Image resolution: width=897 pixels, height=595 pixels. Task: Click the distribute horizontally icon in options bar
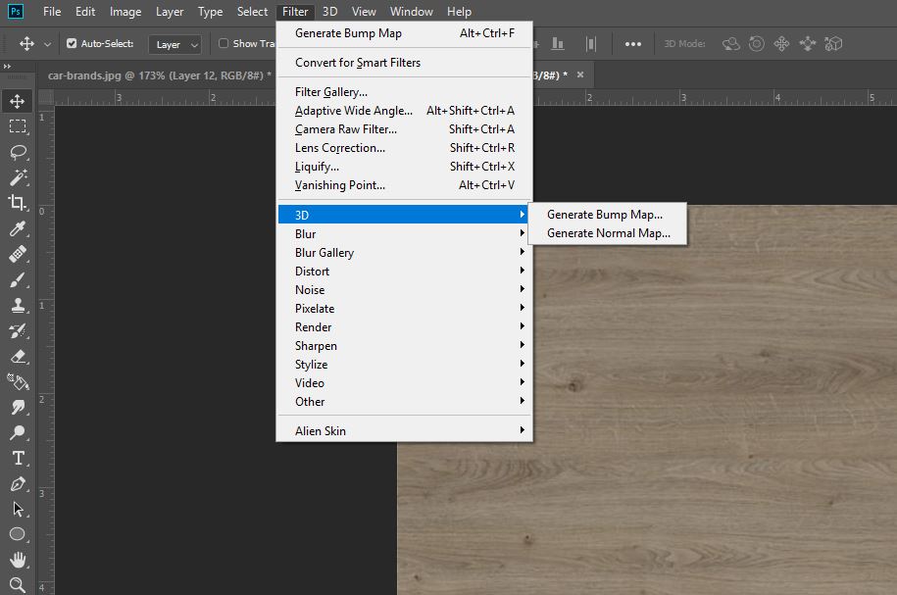point(591,44)
